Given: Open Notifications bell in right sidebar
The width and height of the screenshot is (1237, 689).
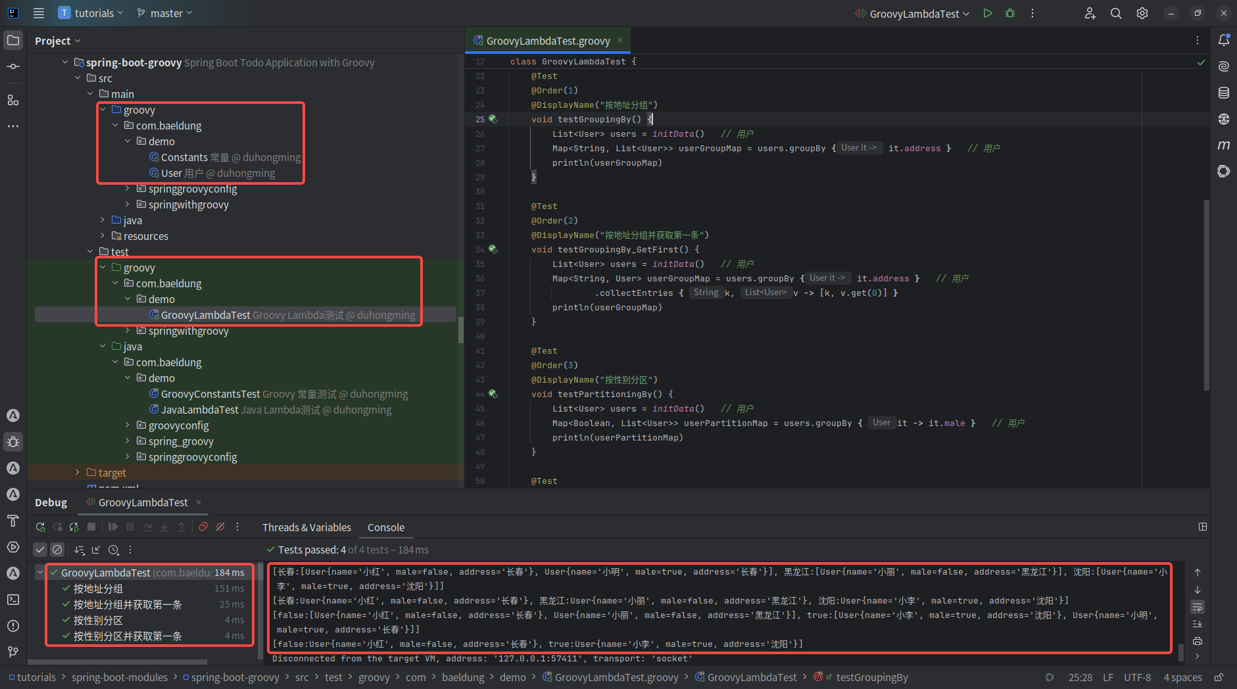Looking at the screenshot, I should pyautogui.click(x=1224, y=40).
